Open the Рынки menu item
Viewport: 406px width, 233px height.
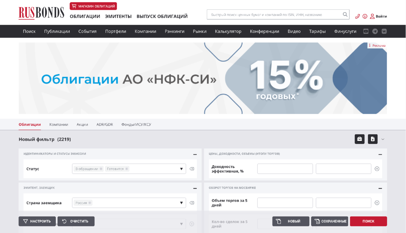pos(200,31)
